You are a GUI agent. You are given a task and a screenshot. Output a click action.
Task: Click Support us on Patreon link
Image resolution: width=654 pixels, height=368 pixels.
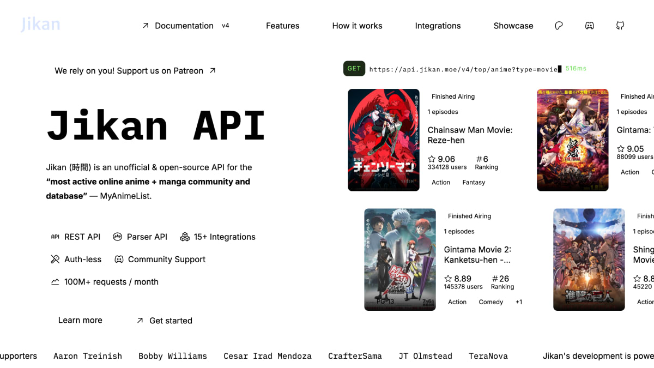point(135,71)
